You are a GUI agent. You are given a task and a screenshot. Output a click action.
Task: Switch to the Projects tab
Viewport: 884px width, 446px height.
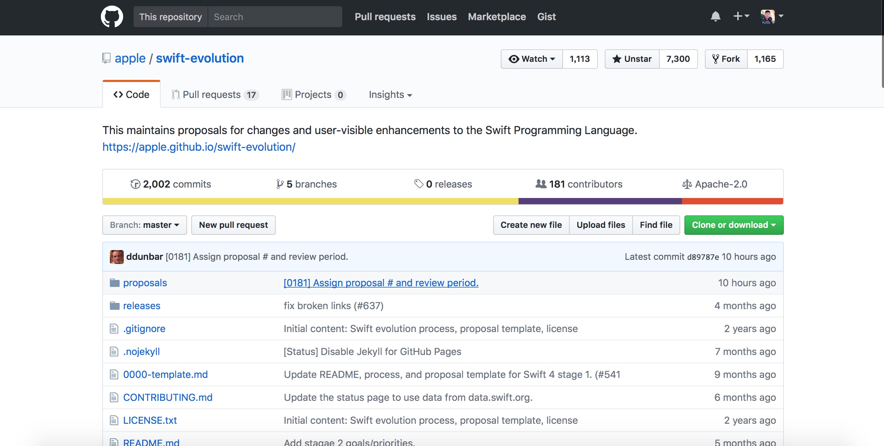(313, 95)
